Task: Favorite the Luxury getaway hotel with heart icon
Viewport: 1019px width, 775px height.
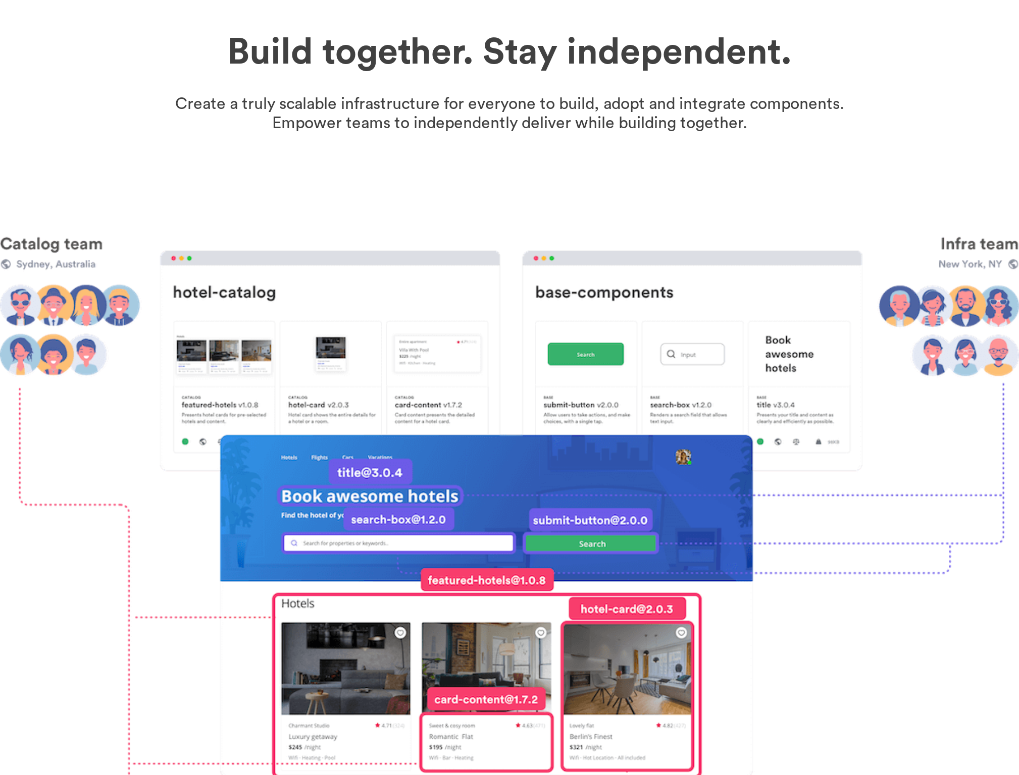Action: click(x=400, y=633)
